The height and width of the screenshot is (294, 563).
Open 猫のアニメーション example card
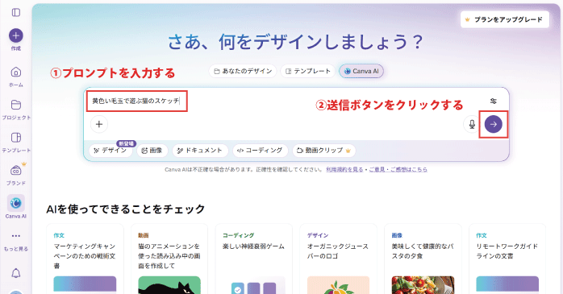coord(169,259)
